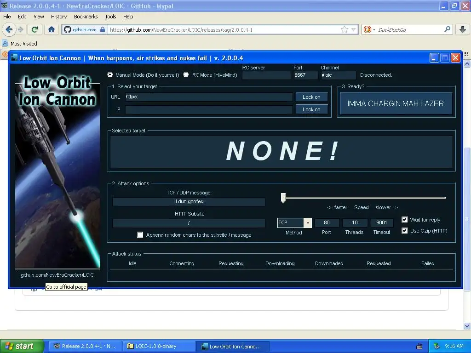
Task: Click the Mypal browser title bar raccoon icon
Action: pyautogui.click(x=5, y=6)
